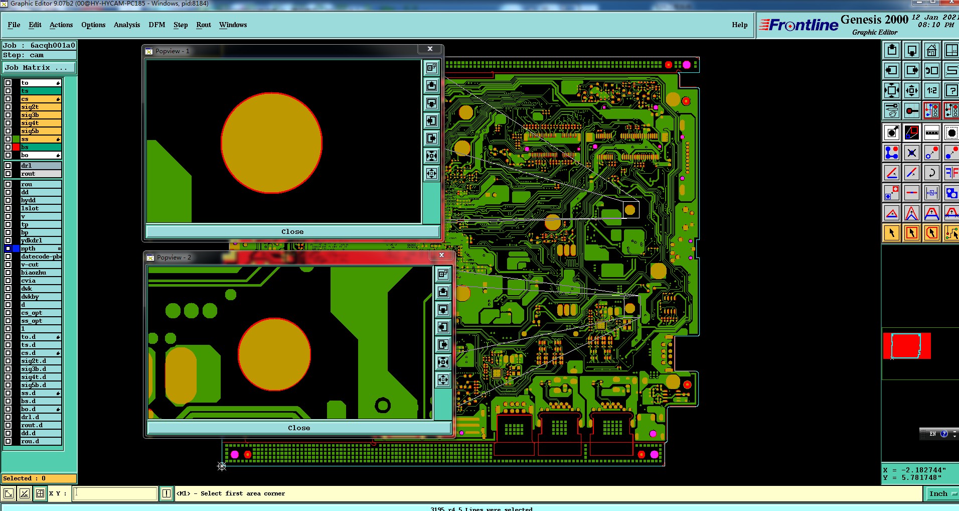Click the detach window icon in Popview 1
The image size is (959, 511).
point(431,68)
